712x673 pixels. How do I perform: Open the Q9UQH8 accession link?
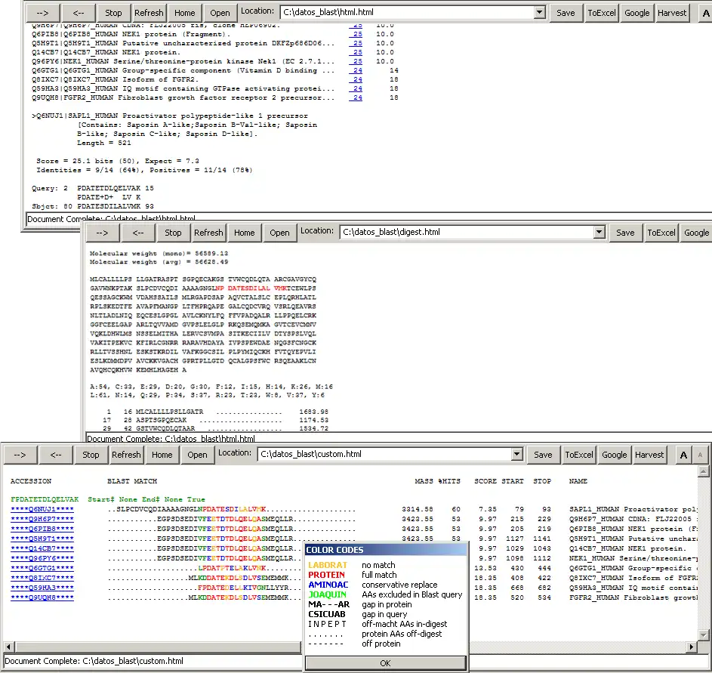click(42, 597)
